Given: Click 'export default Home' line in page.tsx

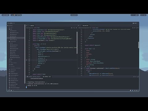Looking at the screenshot, I should tap(39, 74).
